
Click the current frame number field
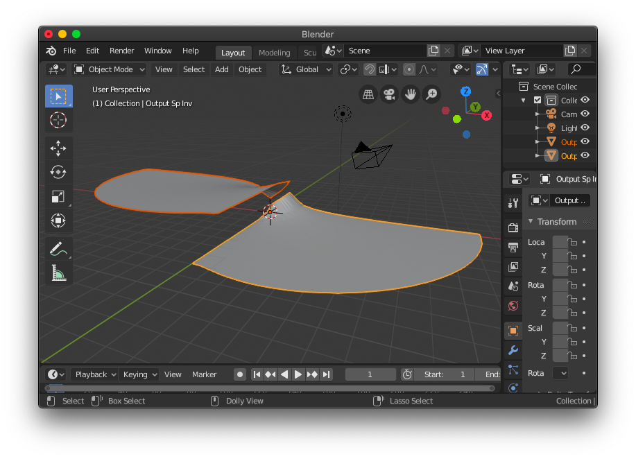tap(370, 374)
